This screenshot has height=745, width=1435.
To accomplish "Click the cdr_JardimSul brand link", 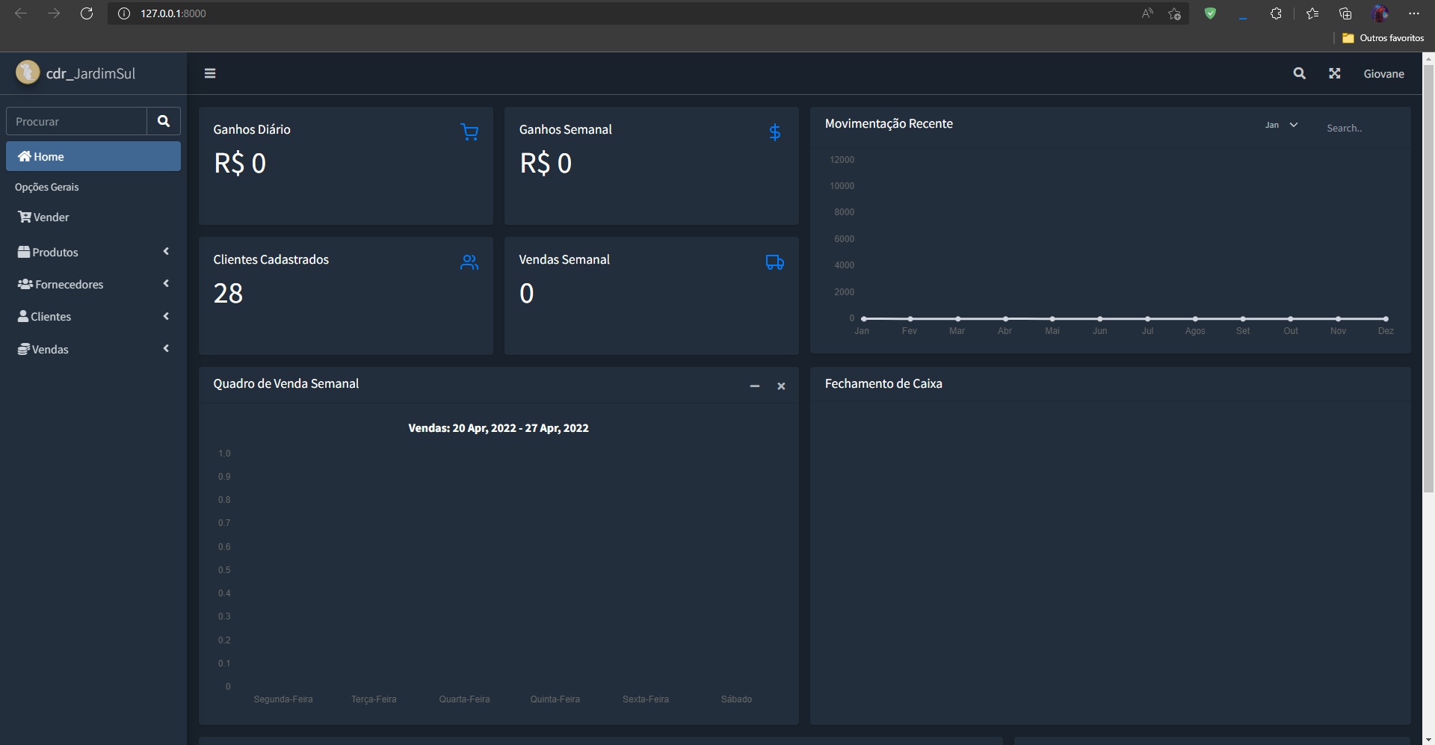I will (x=90, y=73).
